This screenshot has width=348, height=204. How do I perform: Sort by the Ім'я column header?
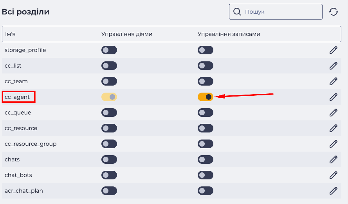pyautogui.click(x=10, y=34)
